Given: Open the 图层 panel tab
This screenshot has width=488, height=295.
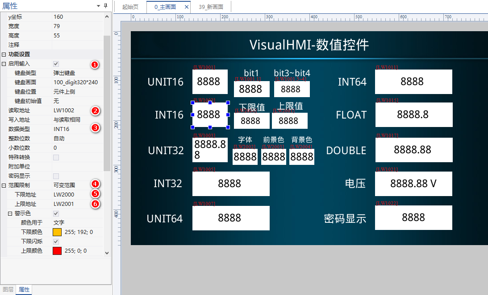Looking at the screenshot, I should click(8, 290).
